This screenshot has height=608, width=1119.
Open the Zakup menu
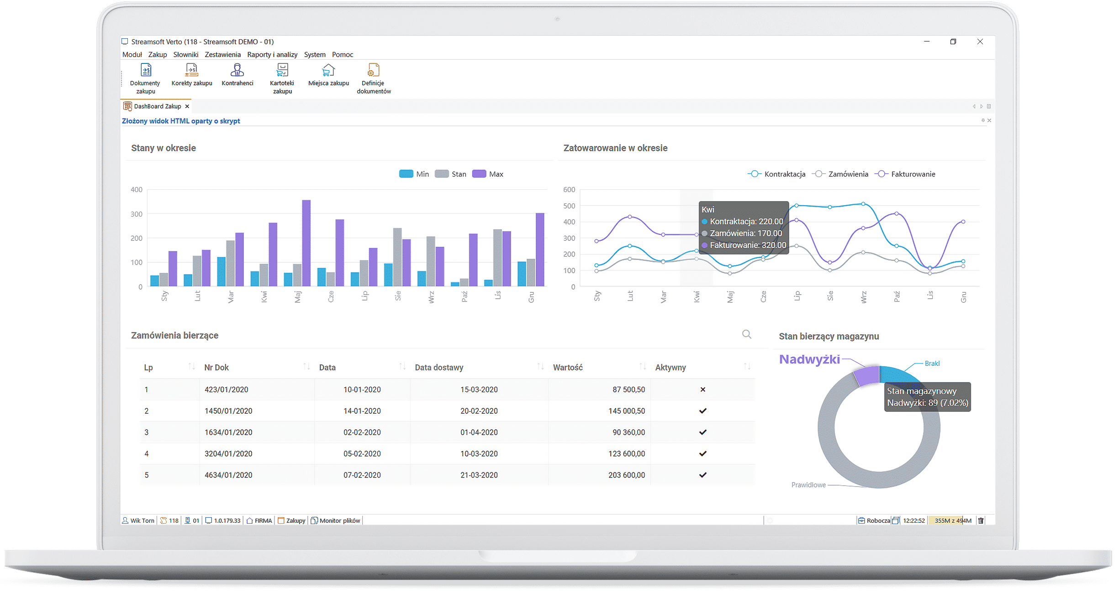[x=158, y=54]
